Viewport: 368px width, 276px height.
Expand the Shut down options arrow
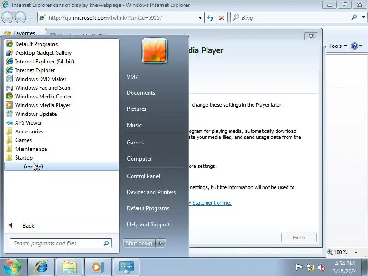161,243
